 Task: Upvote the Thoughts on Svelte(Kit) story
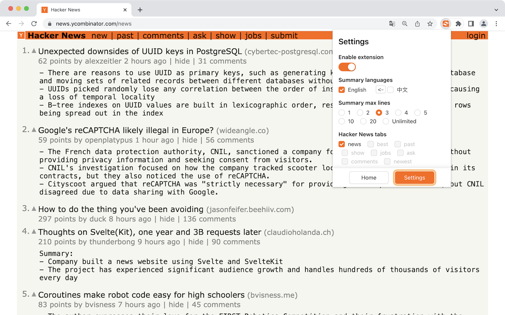34,232
